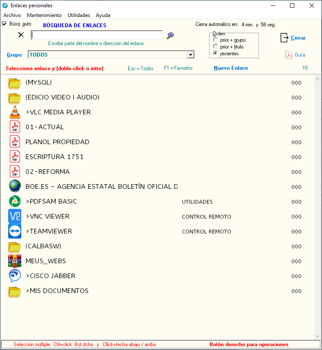Select the MEUS_WEBS entry
The image size is (322, 350).
46,261
